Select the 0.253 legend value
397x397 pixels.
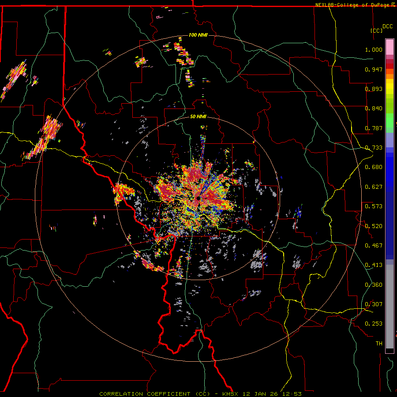pyautogui.click(x=374, y=324)
